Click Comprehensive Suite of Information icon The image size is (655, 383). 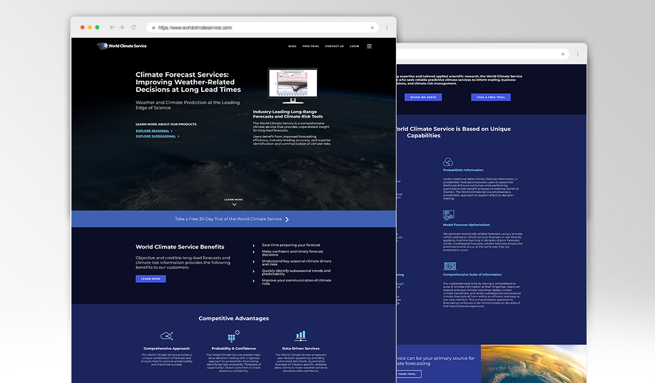coord(450,266)
